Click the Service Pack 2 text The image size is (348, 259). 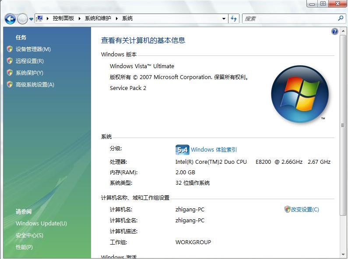click(x=128, y=88)
